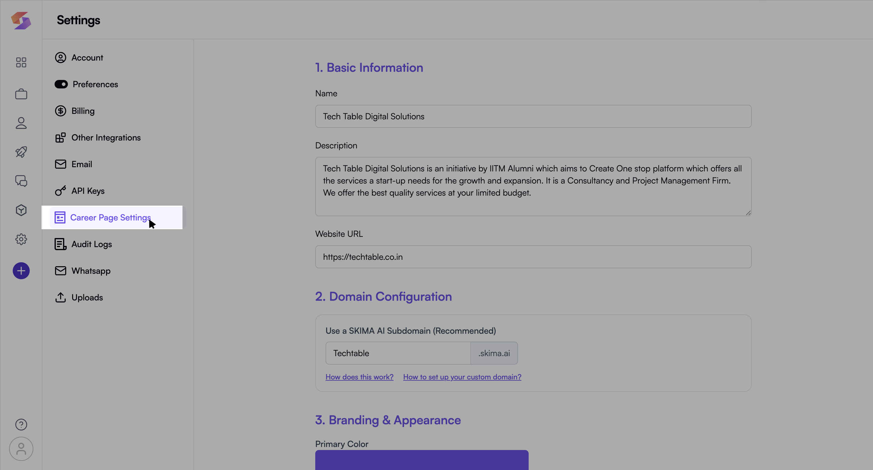This screenshot has width=873, height=470.
Task: Click the Audit Logs document icon
Action: pyautogui.click(x=60, y=244)
